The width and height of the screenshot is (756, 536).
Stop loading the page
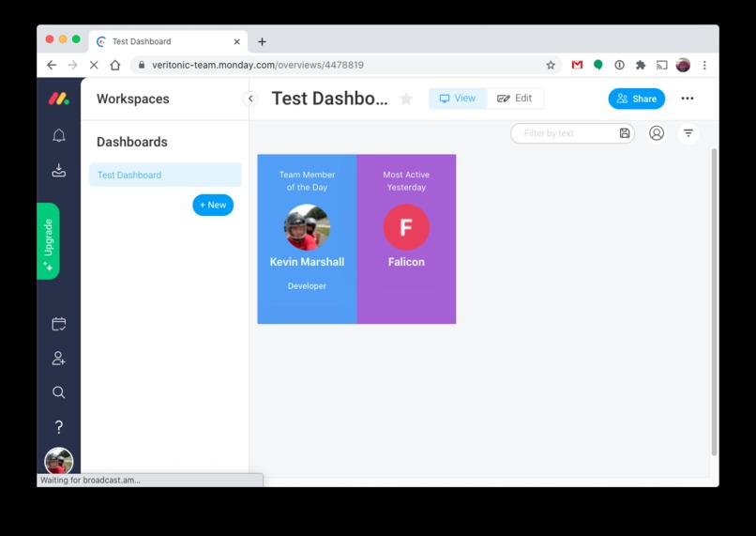(94, 65)
